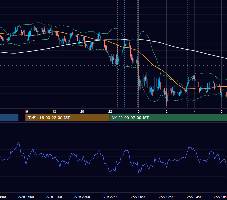Click the 2/26 16:00 date label
227x200 pixels.
tap(26, 197)
